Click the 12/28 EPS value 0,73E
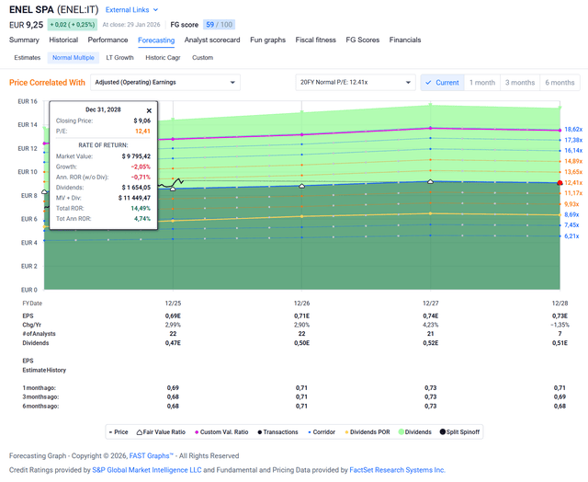This screenshot has height=482, width=588. (x=560, y=316)
